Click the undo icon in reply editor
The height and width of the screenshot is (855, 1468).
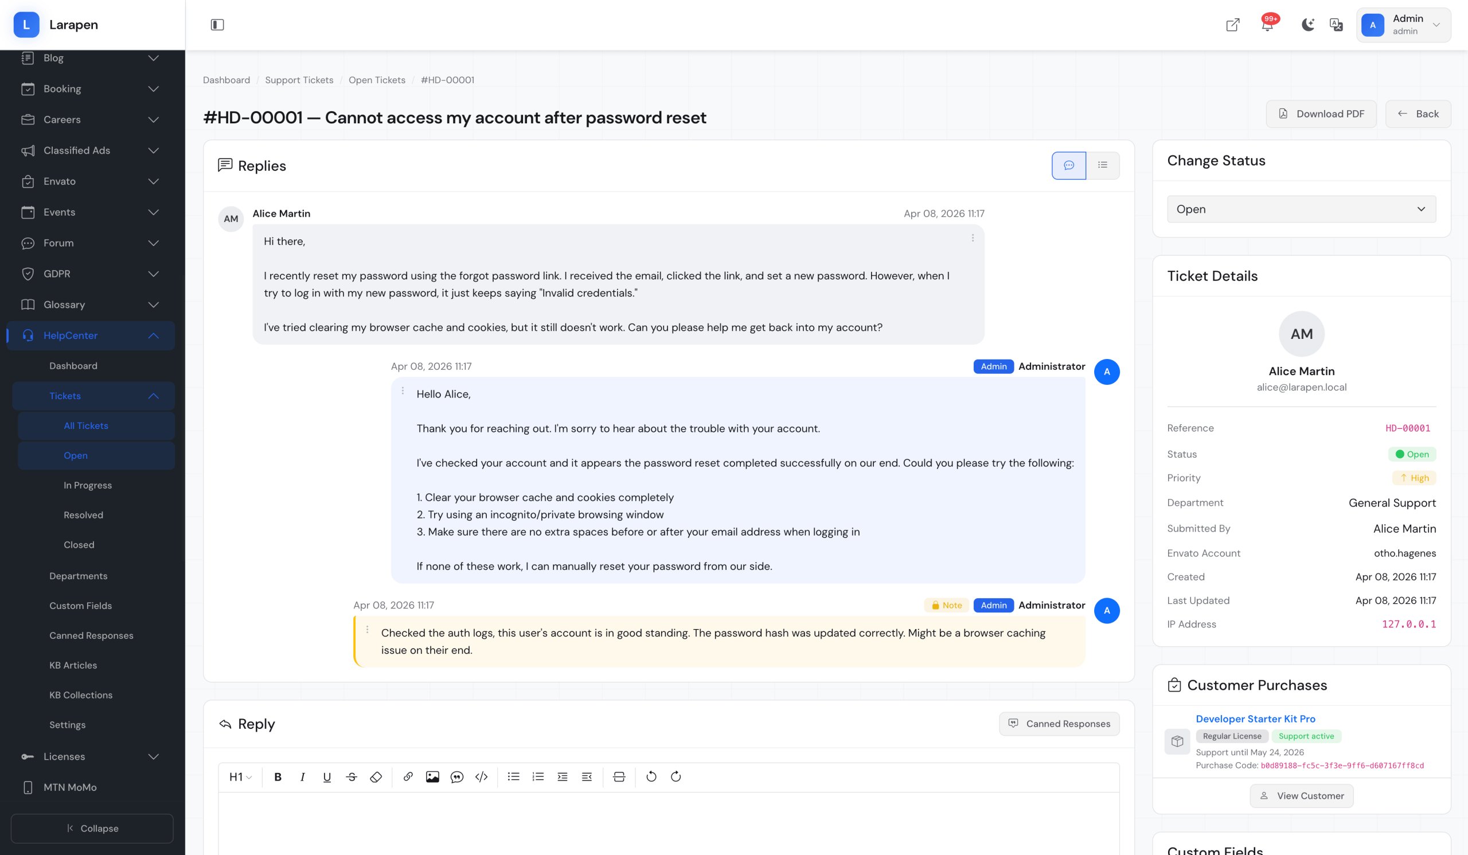651,776
